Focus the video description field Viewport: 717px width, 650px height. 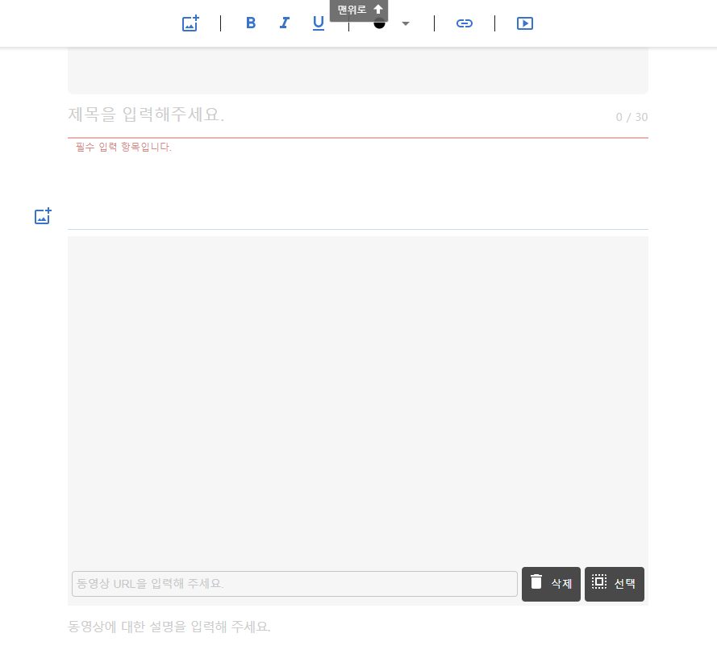click(358, 627)
